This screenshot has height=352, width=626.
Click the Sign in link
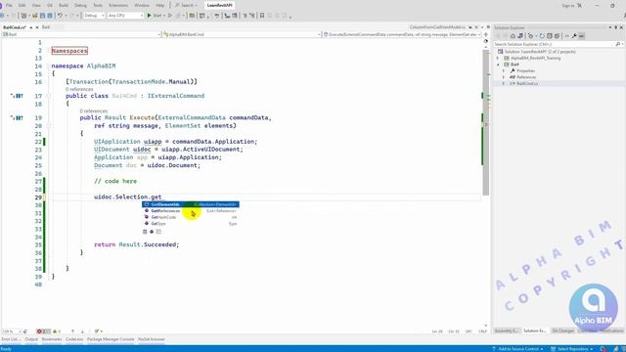(x=567, y=6)
